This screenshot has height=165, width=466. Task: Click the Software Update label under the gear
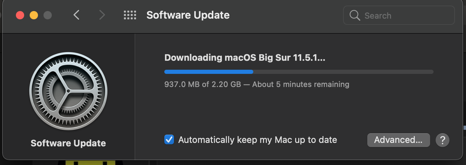(68, 143)
